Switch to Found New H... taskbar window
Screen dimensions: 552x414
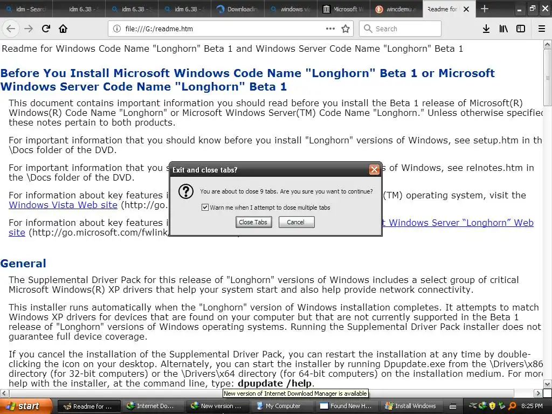(x=346, y=406)
